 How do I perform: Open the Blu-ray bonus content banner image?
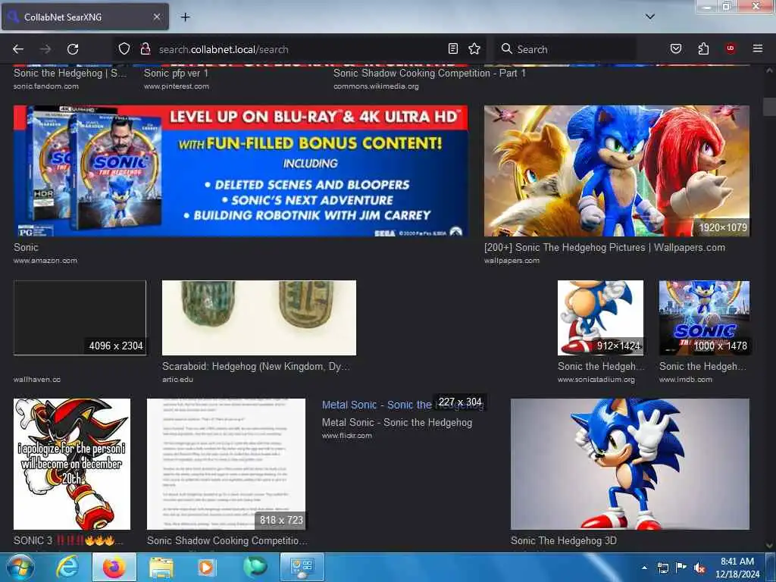point(240,171)
